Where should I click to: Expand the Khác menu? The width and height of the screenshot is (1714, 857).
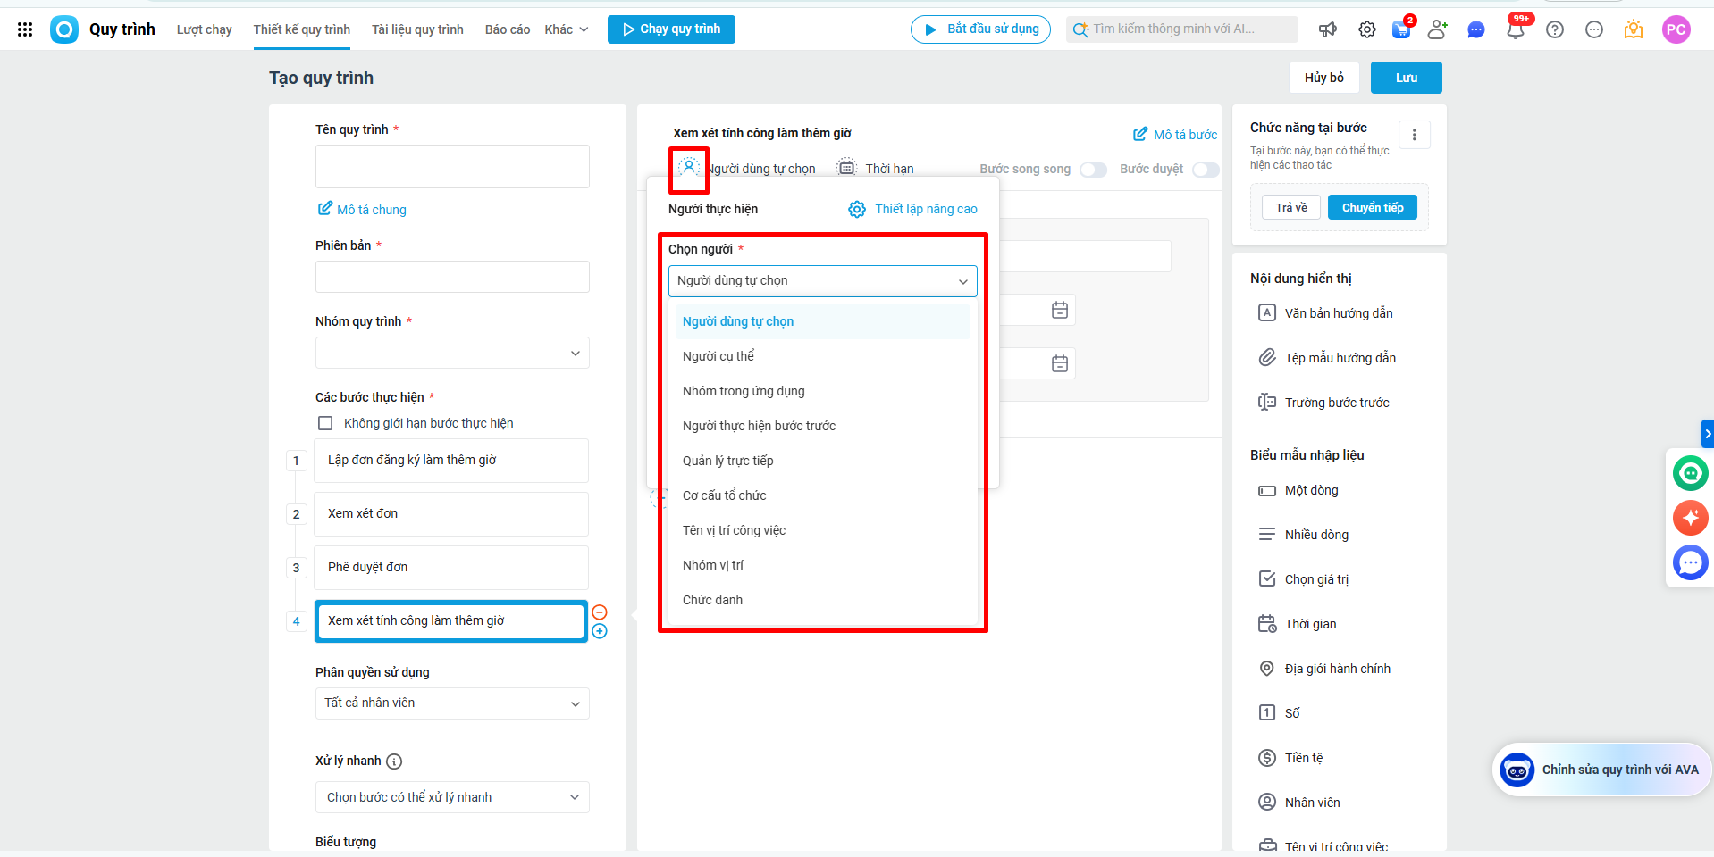[567, 29]
